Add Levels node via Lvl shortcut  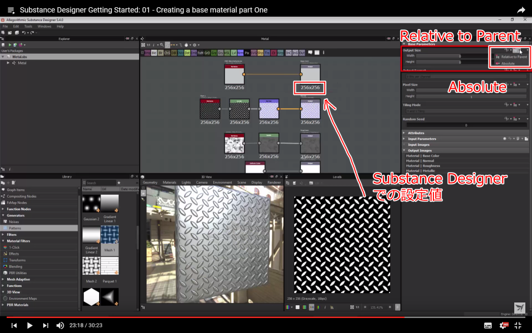pos(234,53)
